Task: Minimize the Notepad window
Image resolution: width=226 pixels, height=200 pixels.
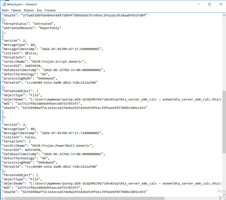Action: tap(198, 4)
